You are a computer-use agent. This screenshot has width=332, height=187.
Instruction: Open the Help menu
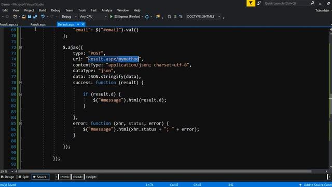(137, 10)
